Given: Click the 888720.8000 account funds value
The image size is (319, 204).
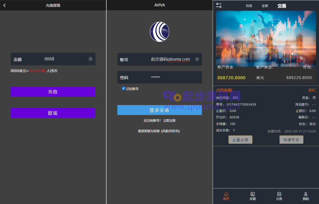Looking at the screenshot, I should [x=231, y=78].
